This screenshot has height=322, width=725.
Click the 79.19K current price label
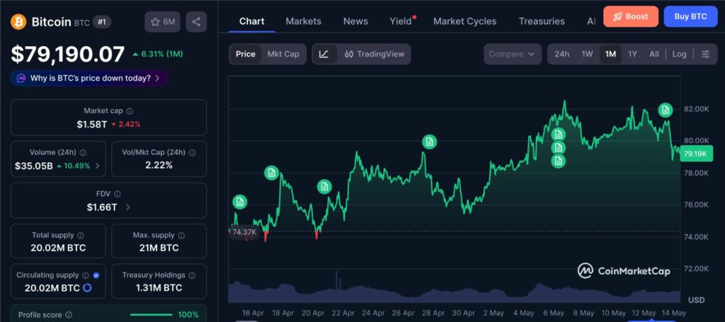coord(697,154)
